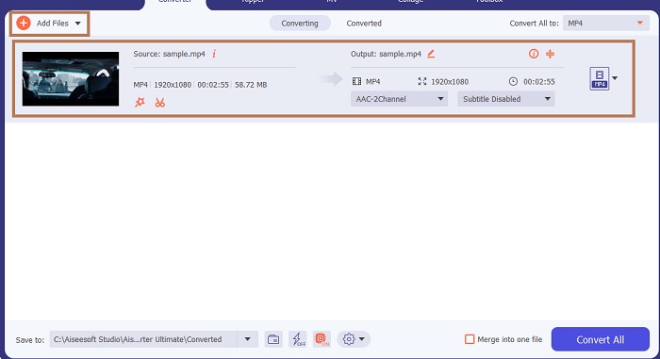Screen dimensions: 660x359
Task: Toggle lightning speed acceleration off icon
Action: 298,339
